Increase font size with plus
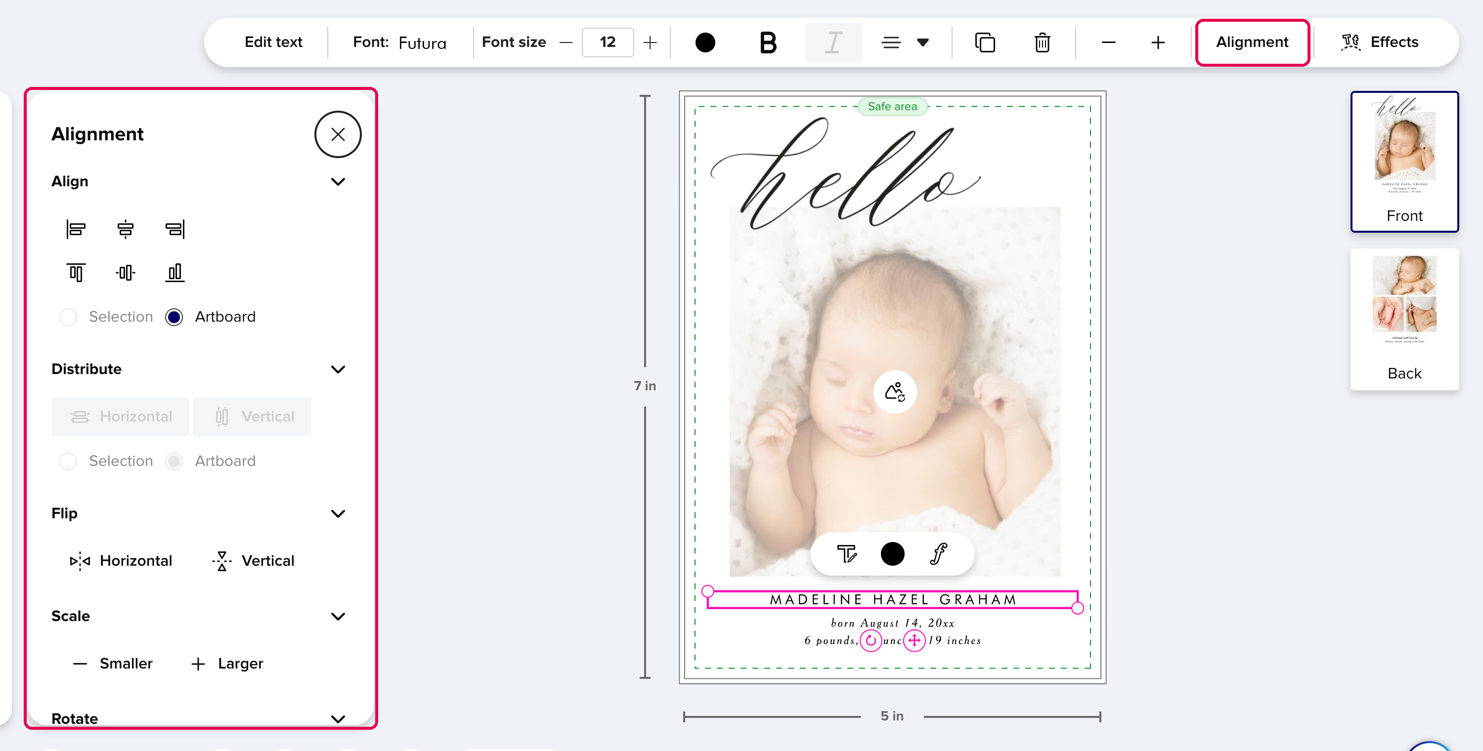Screen dimensions: 1483x751 click(650, 42)
